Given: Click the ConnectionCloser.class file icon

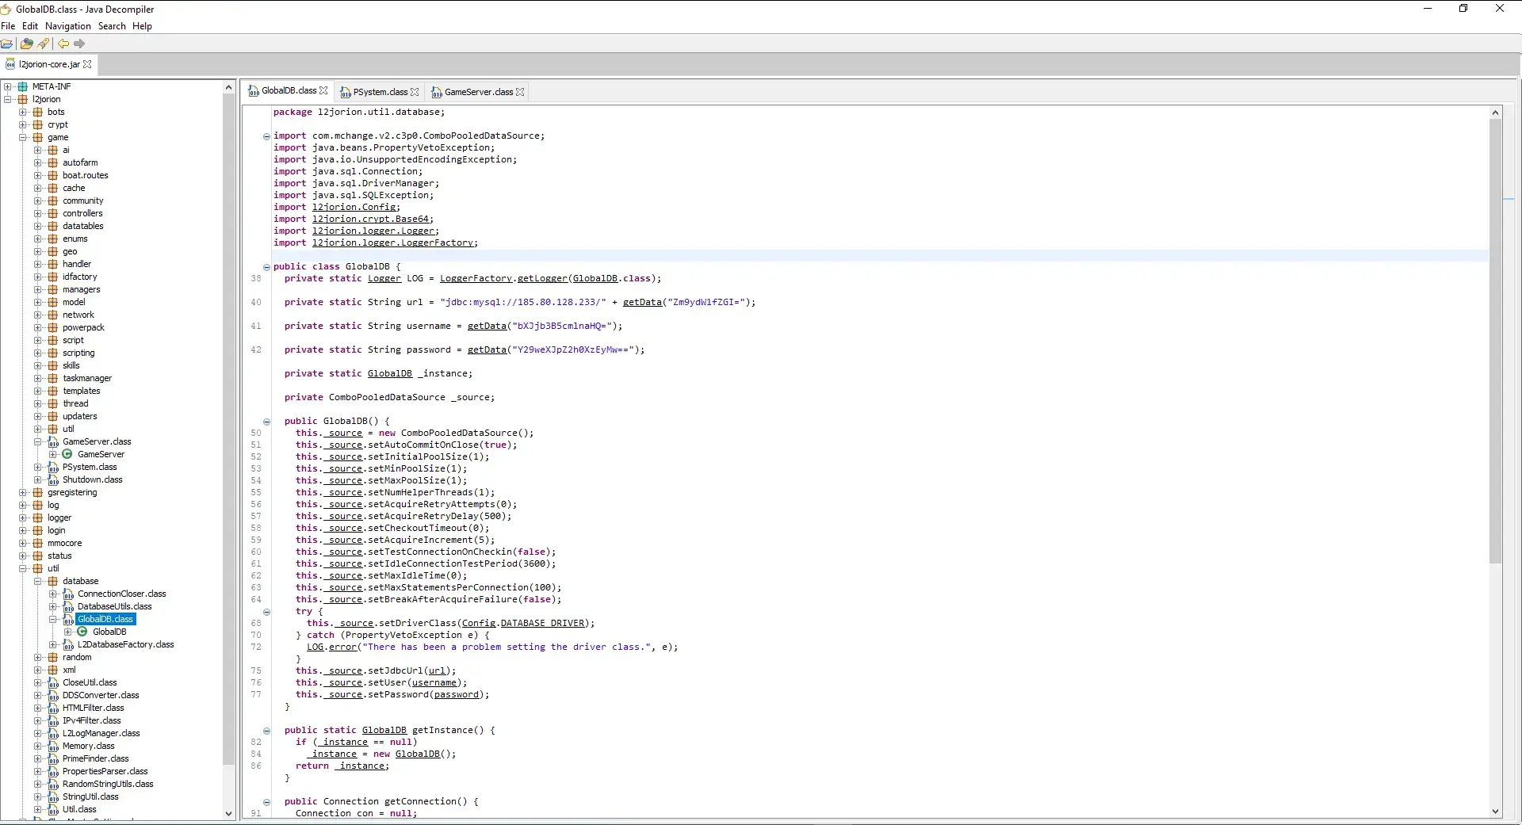Looking at the screenshot, I should 67,594.
